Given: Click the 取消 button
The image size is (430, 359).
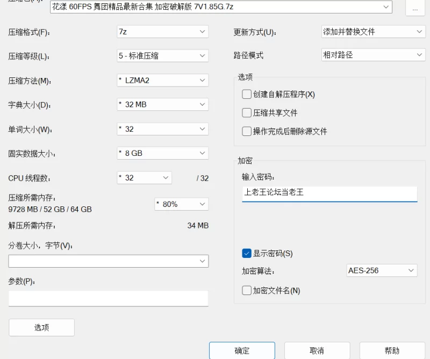Looking at the screenshot, I should [317, 350].
